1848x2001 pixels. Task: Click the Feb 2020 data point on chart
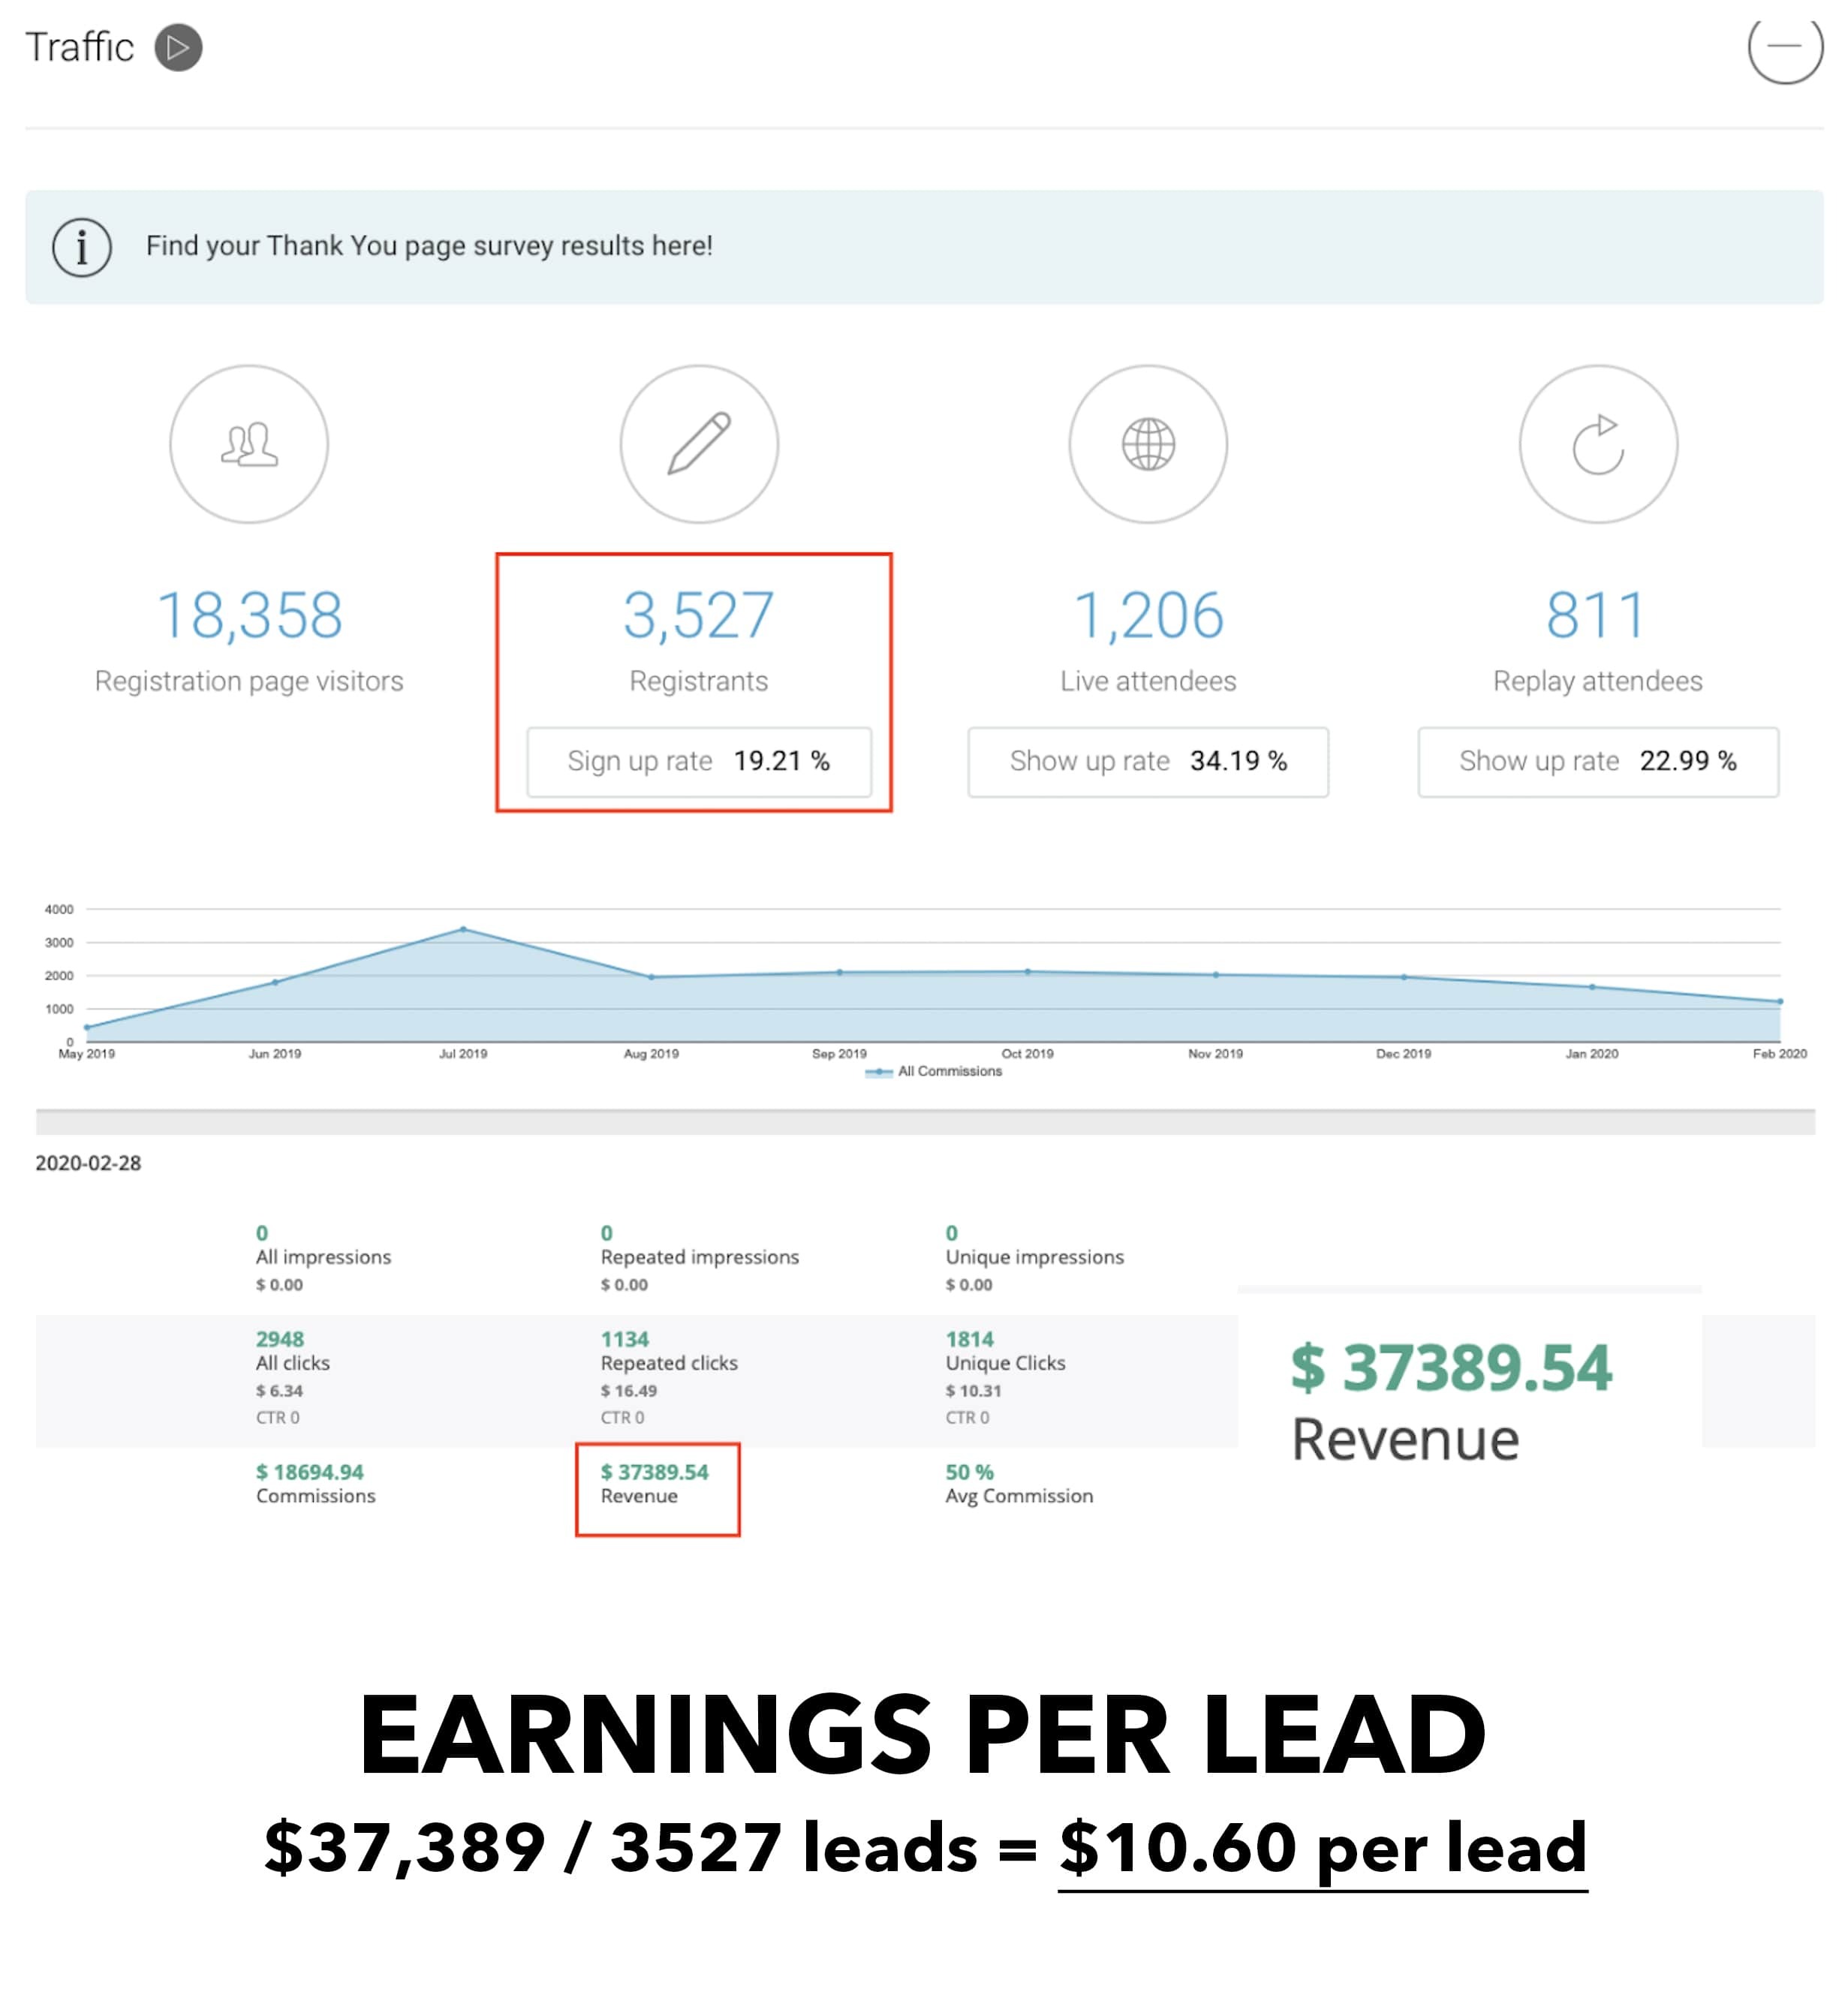point(1780,1001)
